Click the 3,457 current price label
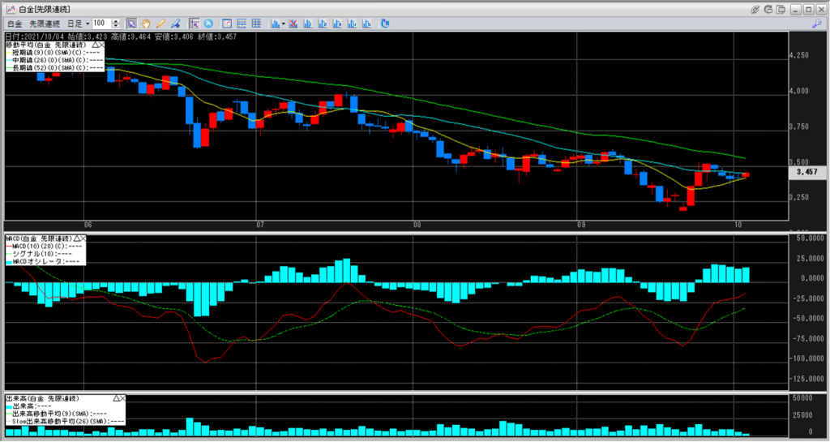This screenshot has height=442, width=830. point(806,173)
